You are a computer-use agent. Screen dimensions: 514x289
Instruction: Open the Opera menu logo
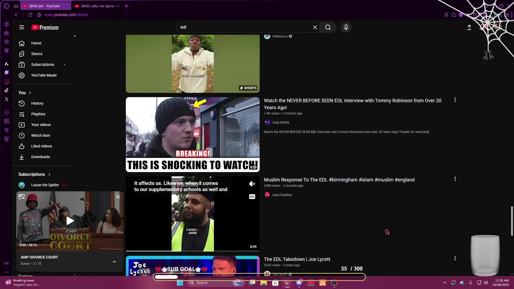(x=6, y=6)
